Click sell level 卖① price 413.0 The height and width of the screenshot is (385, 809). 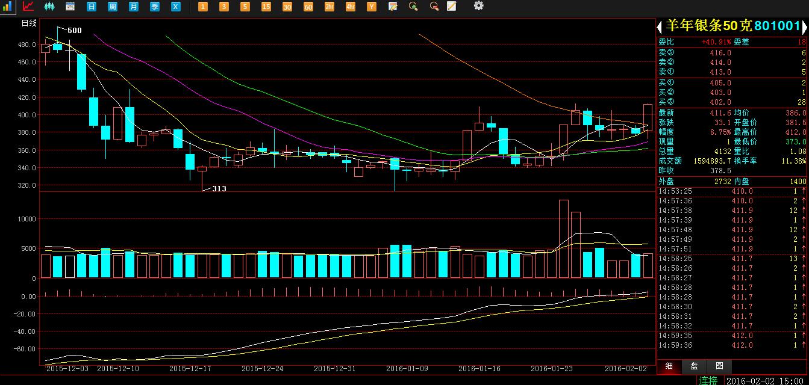[720, 72]
